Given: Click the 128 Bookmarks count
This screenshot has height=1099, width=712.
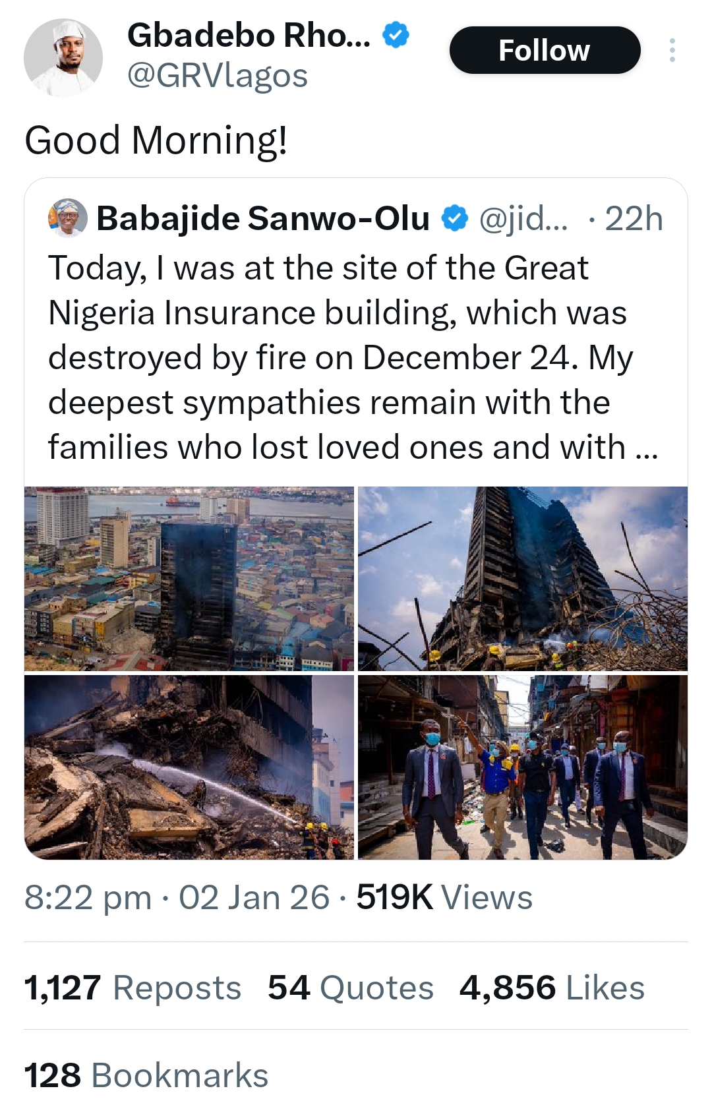Looking at the screenshot, I should [146, 1075].
